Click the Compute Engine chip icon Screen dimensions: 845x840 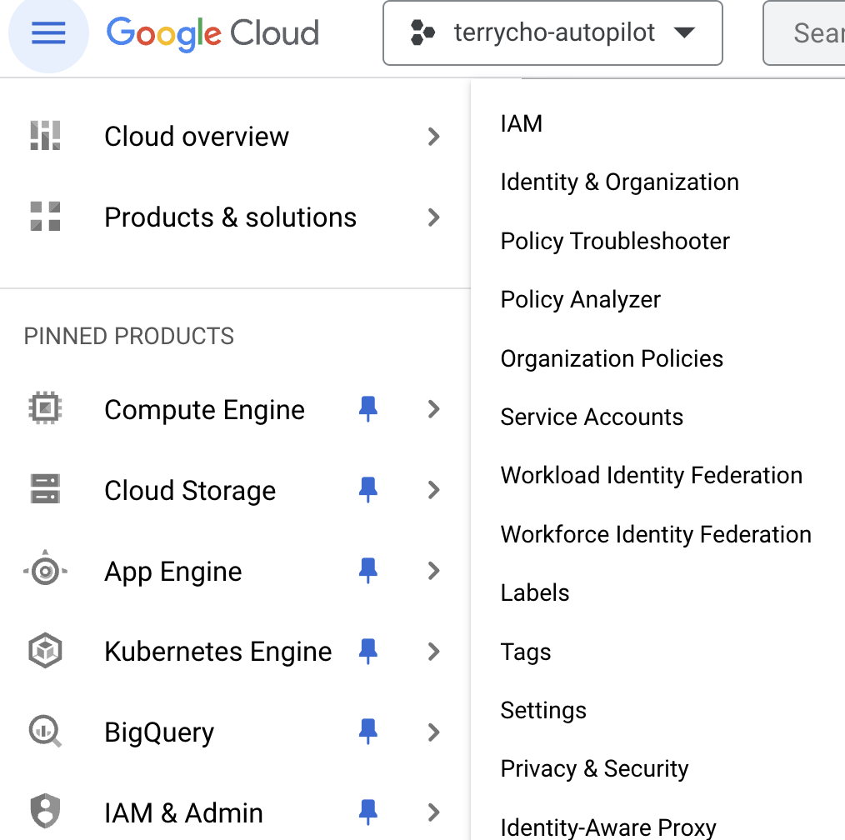pos(45,409)
